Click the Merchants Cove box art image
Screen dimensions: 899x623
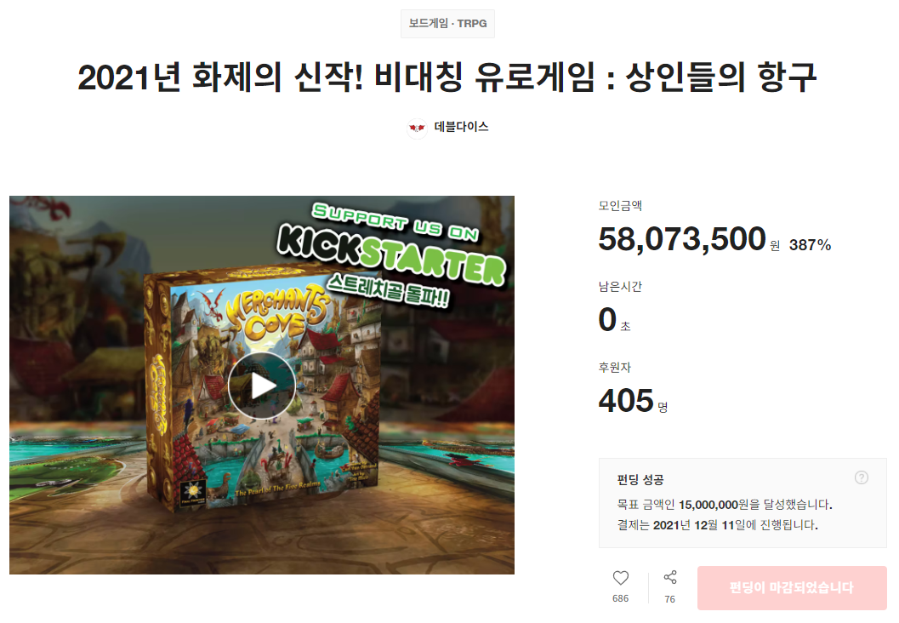262,389
